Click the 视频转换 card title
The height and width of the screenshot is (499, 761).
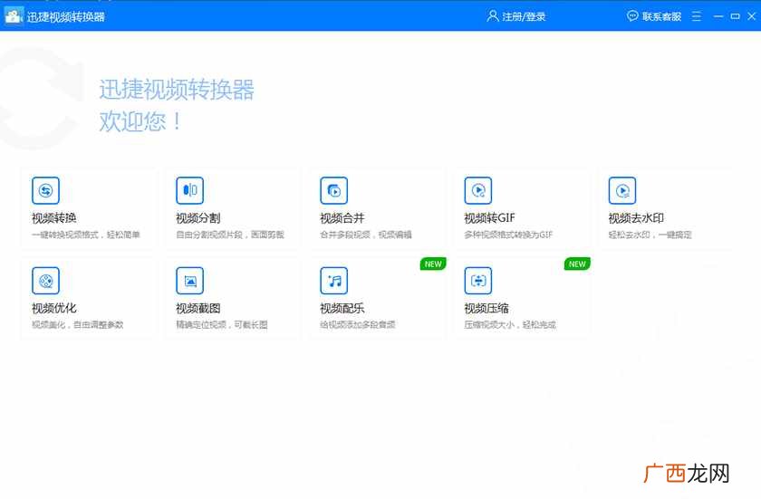click(x=53, y=218)
